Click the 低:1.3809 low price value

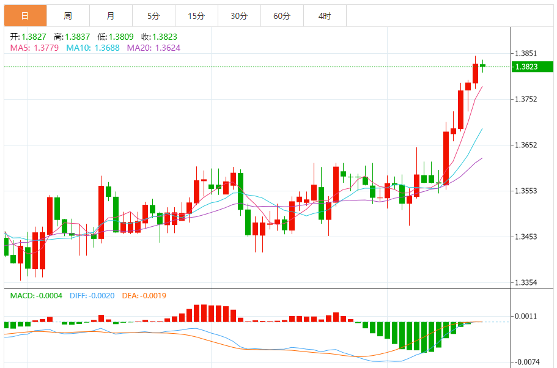pyautogui.click(x=116, y=37)
